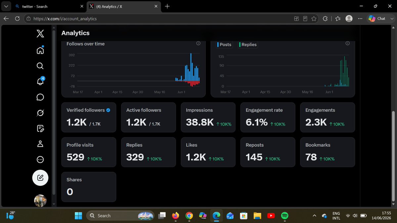Screen dimensions: 397x223
Task: Go to Home in X sidebar
Action: [40, 50]
